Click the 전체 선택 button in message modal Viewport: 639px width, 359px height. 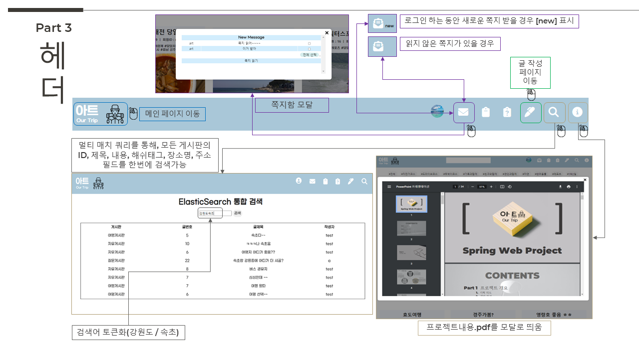[x=310, y=54]
